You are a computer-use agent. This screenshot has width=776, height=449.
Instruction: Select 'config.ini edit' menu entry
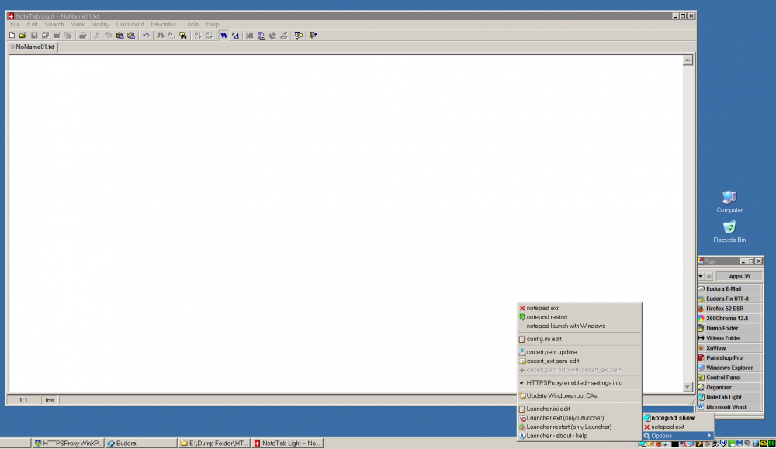click(544, 339)
